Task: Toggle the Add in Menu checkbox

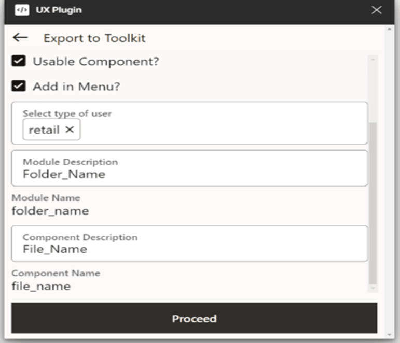Action: [x=19, y=86]
